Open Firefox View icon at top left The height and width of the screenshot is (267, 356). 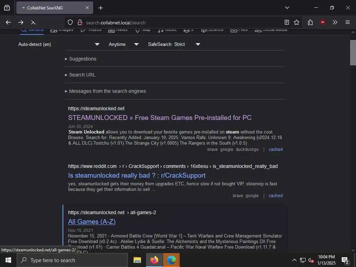[x=7, y=8]
